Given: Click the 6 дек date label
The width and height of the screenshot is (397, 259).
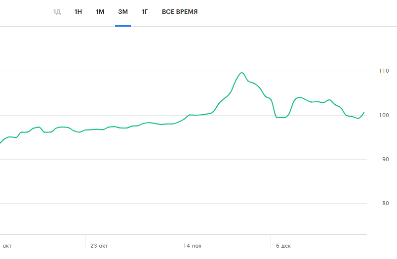Looking at the screenshot, I should pos(283,246).
